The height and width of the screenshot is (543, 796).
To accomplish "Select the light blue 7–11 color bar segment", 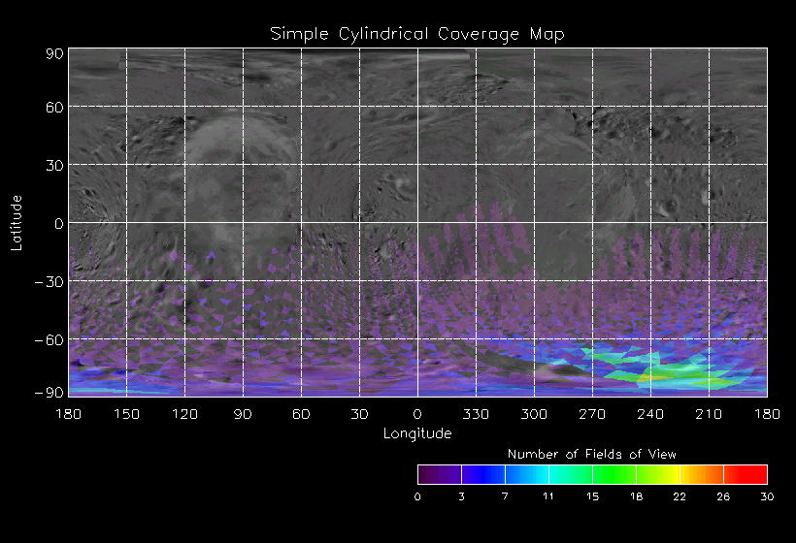I will pos(527,474).
